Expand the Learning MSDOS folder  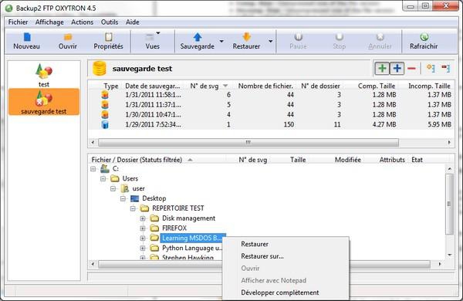tap(143, 238)
